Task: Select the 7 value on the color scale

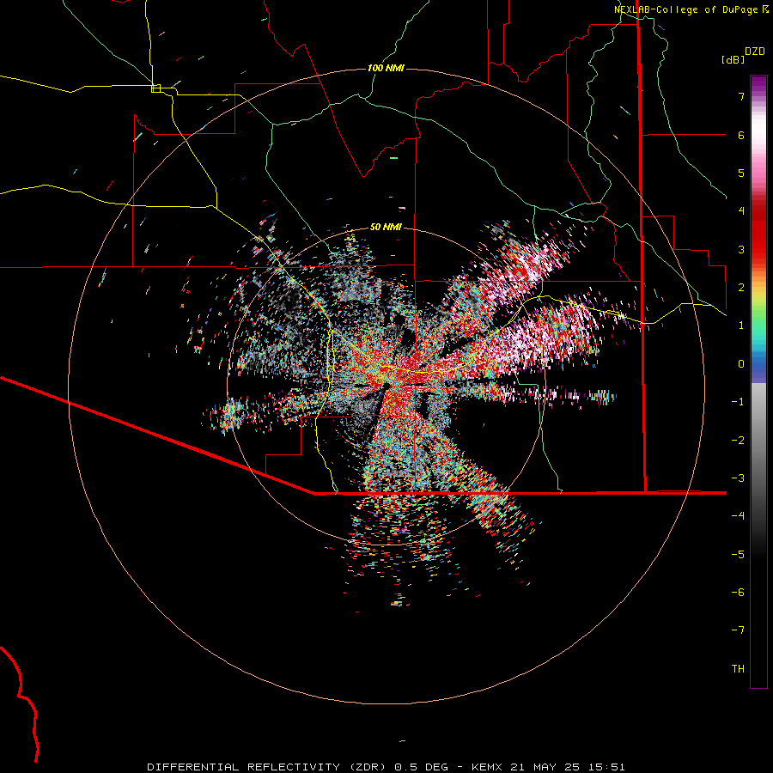Action: pyautogui.click(x=741, y=96)
